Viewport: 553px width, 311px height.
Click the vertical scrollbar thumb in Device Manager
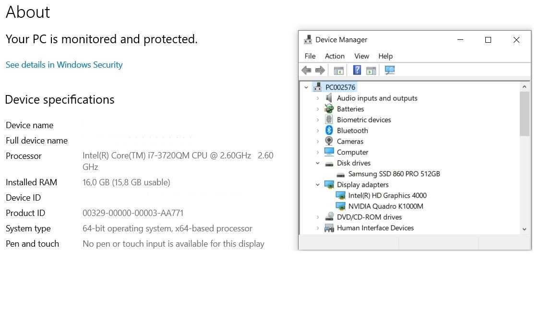[524, 114]
